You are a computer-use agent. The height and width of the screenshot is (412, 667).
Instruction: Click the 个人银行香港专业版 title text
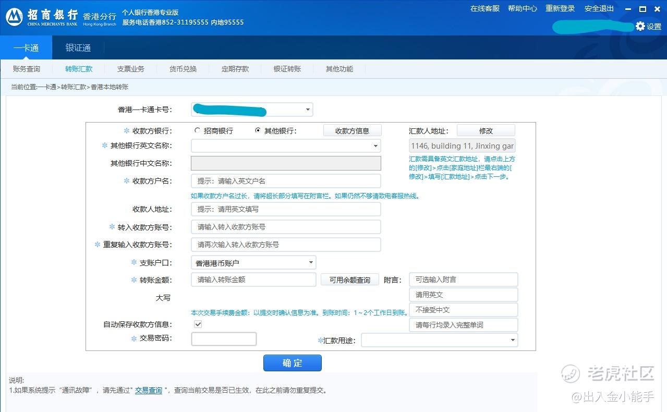(x=150, y=12)
